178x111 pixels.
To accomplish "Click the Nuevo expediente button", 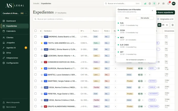I will pos(165,12).
